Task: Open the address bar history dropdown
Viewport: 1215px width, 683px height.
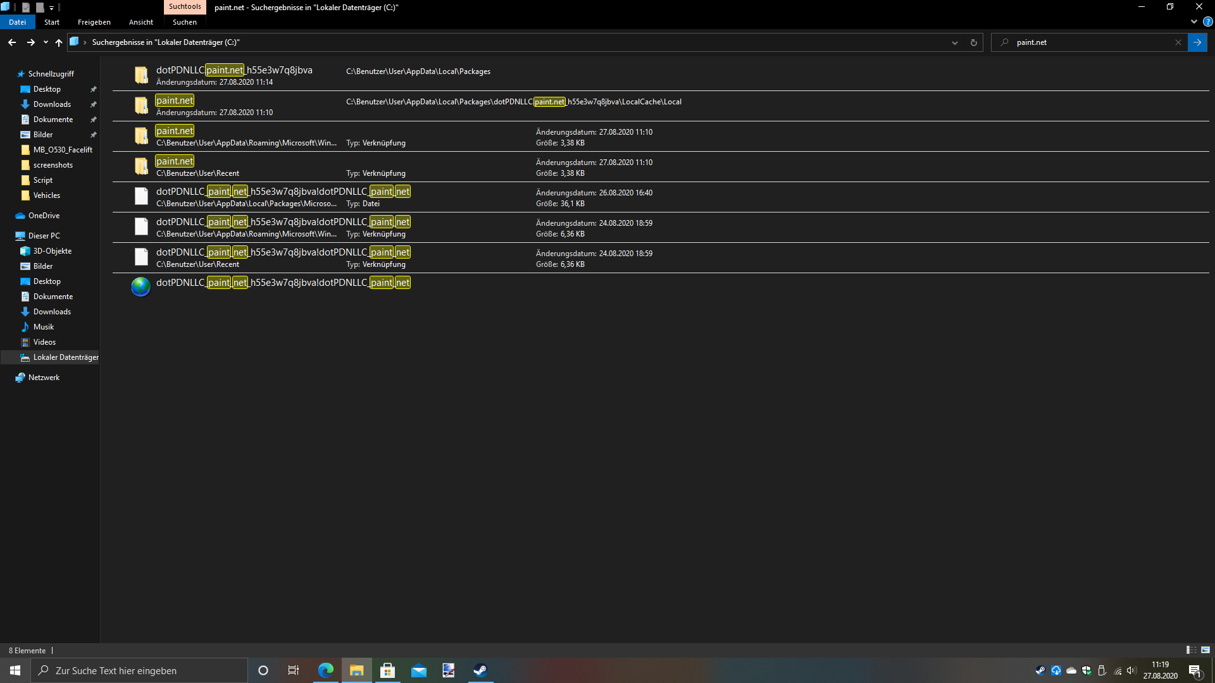Action: [954, 42]
